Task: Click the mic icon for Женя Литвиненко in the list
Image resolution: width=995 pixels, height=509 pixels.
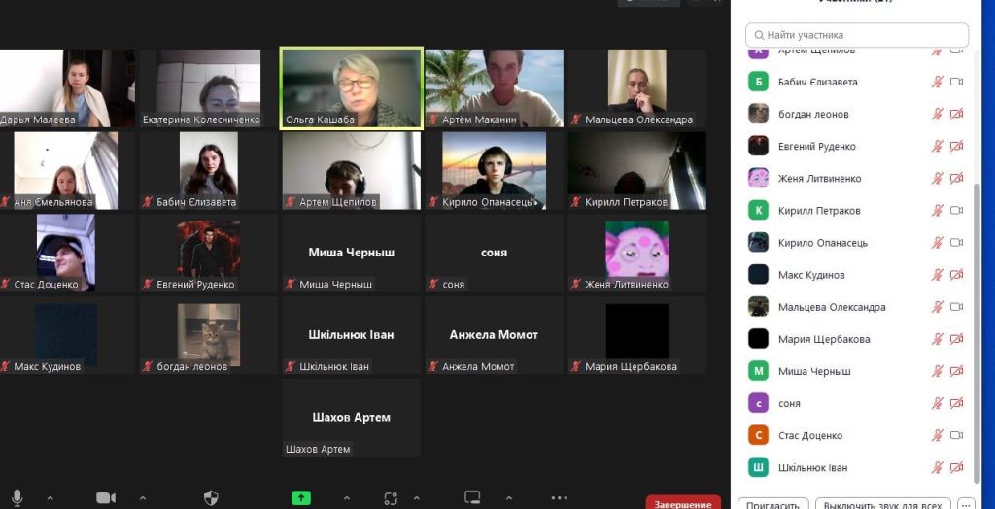Action: point(938,179)
